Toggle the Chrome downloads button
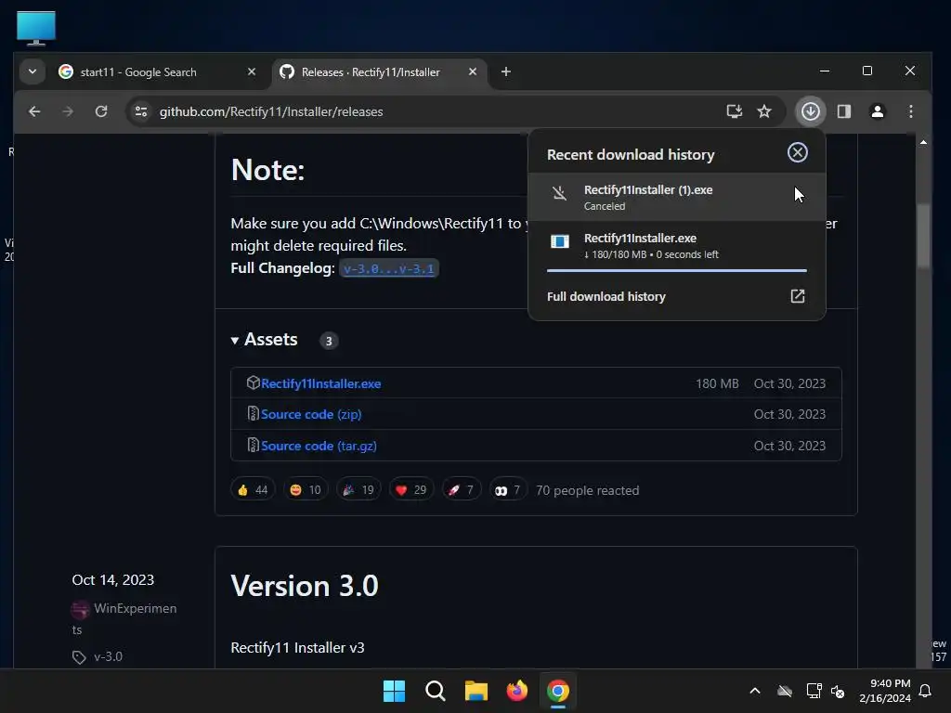This screenshot has width=951, height=713. coord(810,111)
